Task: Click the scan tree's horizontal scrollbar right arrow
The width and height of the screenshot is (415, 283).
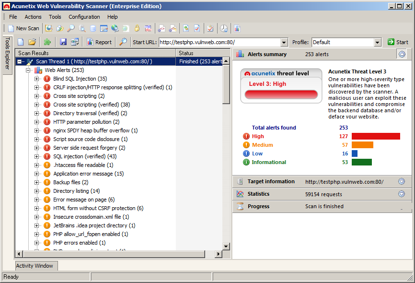Action: pos(219,254)
